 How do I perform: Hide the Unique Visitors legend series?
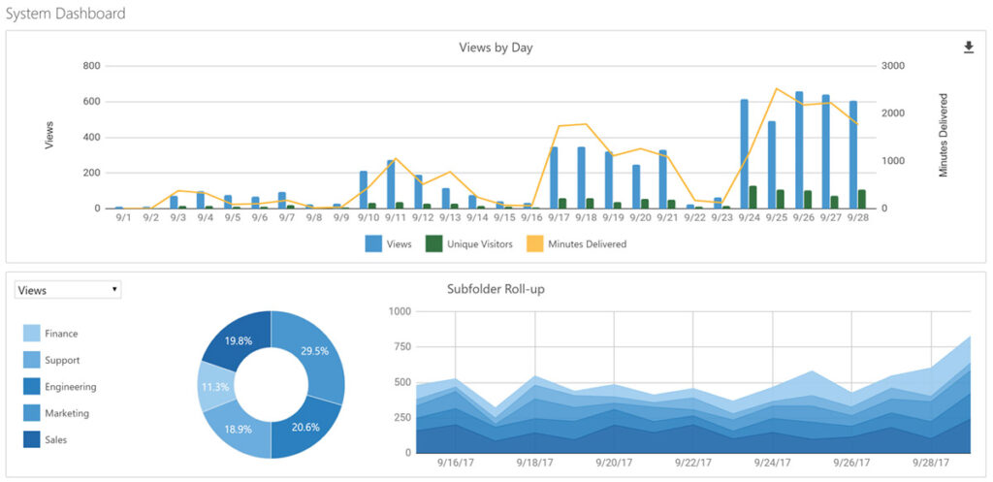click(469, 243)
